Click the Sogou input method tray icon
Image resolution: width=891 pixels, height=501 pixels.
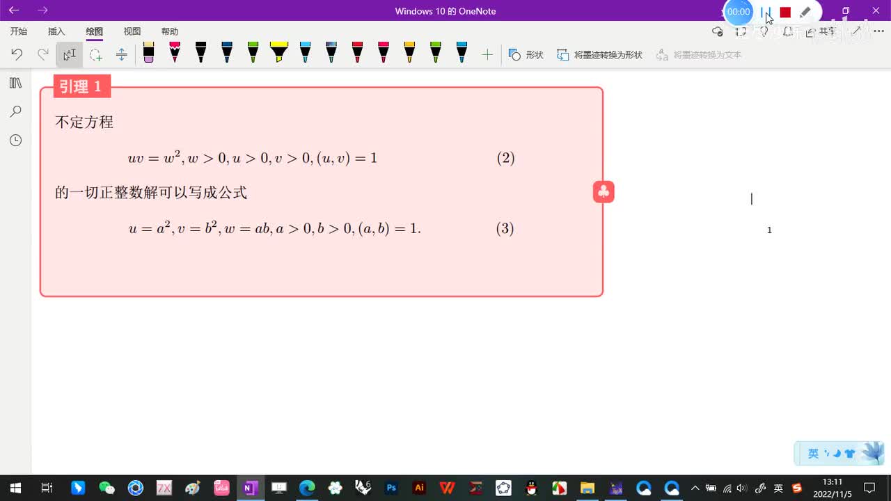[x=797, y=488]
